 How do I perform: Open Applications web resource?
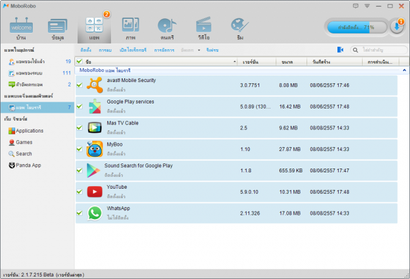(x=26, y=131)
